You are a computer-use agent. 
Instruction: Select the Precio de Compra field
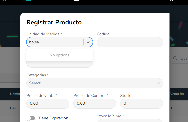[x=95, y=103]
